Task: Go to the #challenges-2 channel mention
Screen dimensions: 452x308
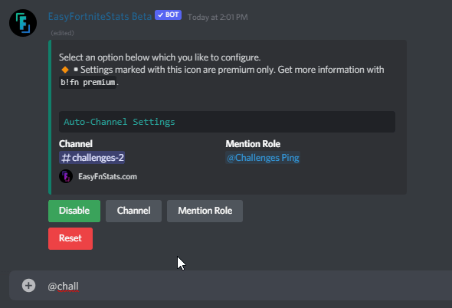Action: (92, 158)
